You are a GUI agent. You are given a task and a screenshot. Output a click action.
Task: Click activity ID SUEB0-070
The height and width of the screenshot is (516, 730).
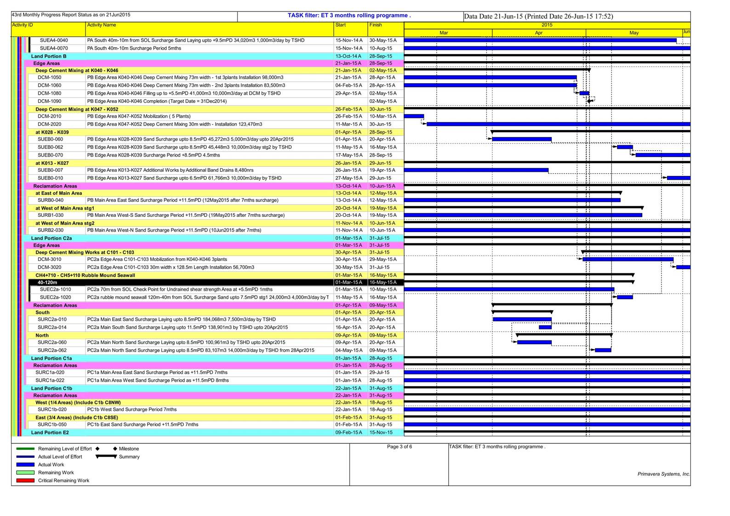[50, 155]
